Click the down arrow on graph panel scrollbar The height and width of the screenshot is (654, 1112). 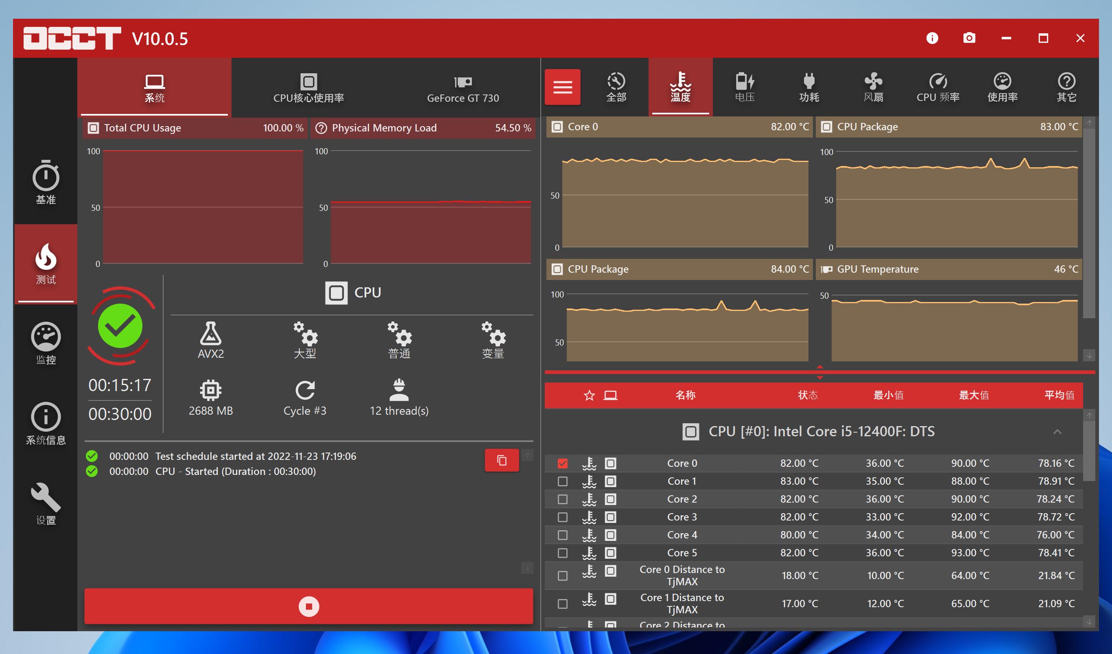[1089, 355]
